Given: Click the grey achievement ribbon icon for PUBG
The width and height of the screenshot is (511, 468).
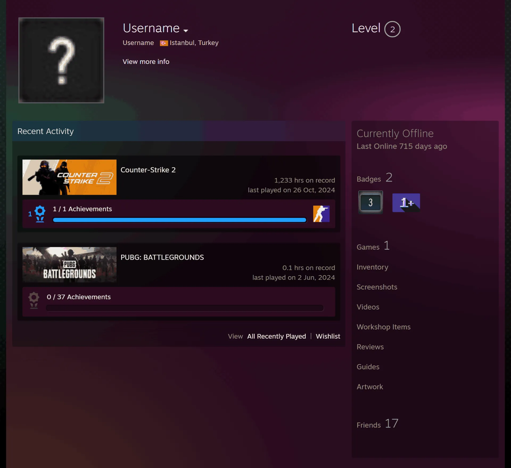Looking at the screenshot, I should click(x=34, y=300).
